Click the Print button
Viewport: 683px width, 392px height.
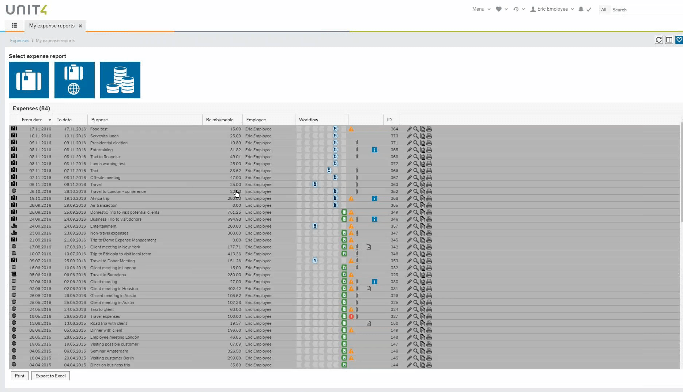click(20, 376)
